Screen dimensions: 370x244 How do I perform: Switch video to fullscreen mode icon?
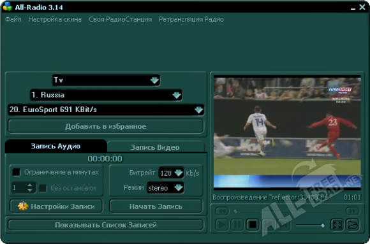tap(337, 225)
